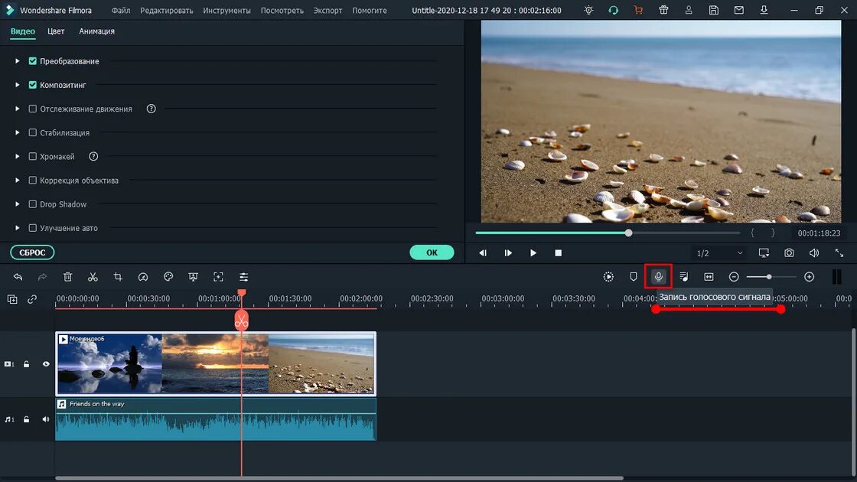Click the OK button
The image size is (857, 482).
point(432,251)
